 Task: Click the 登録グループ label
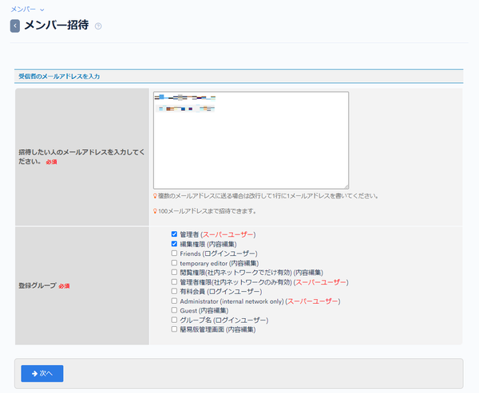[38, 285]
